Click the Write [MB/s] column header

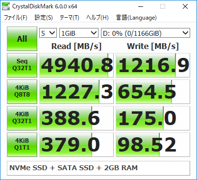[x=153, y=46]
